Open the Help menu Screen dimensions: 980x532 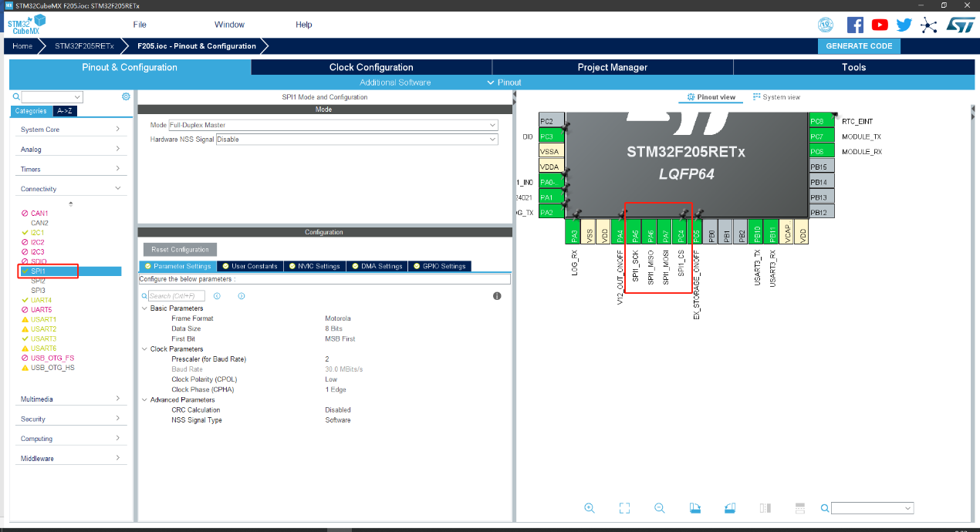(304, 25)
